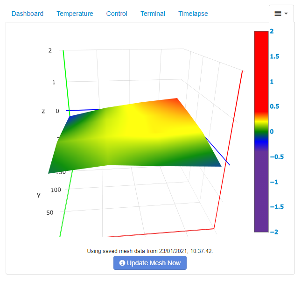This screenshot has height=282, width=301.
Task: Click the y-axis tick value 100
Action: 56,190
